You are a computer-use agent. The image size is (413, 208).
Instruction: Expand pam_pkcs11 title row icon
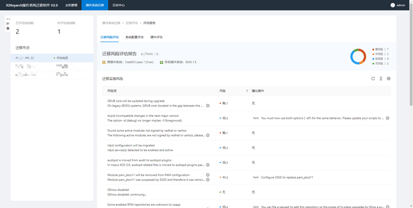coord(207,175)
